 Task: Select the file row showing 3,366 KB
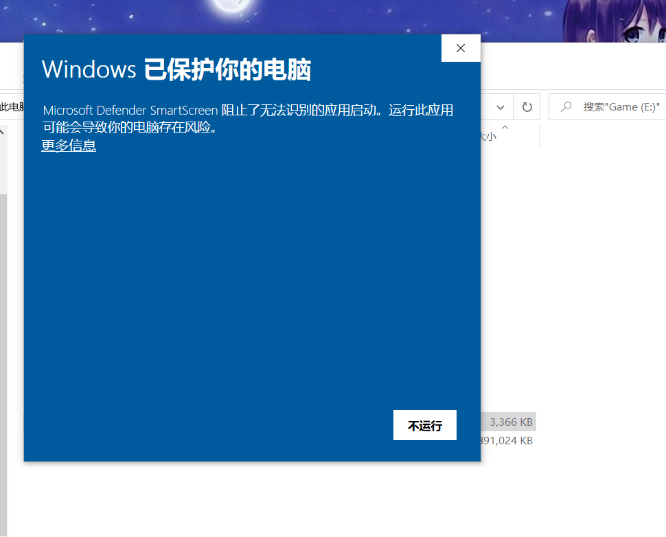508,422
